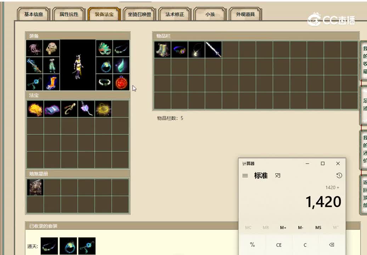Select the dark necklace in the equipment panel
367x255 pixels.
[x=121, y=49]
